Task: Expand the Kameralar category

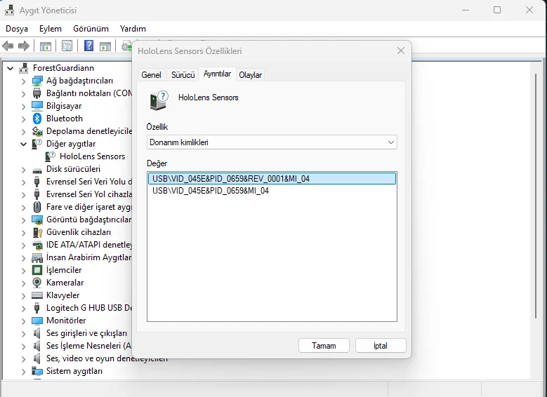Action: (x=23, y=283)
